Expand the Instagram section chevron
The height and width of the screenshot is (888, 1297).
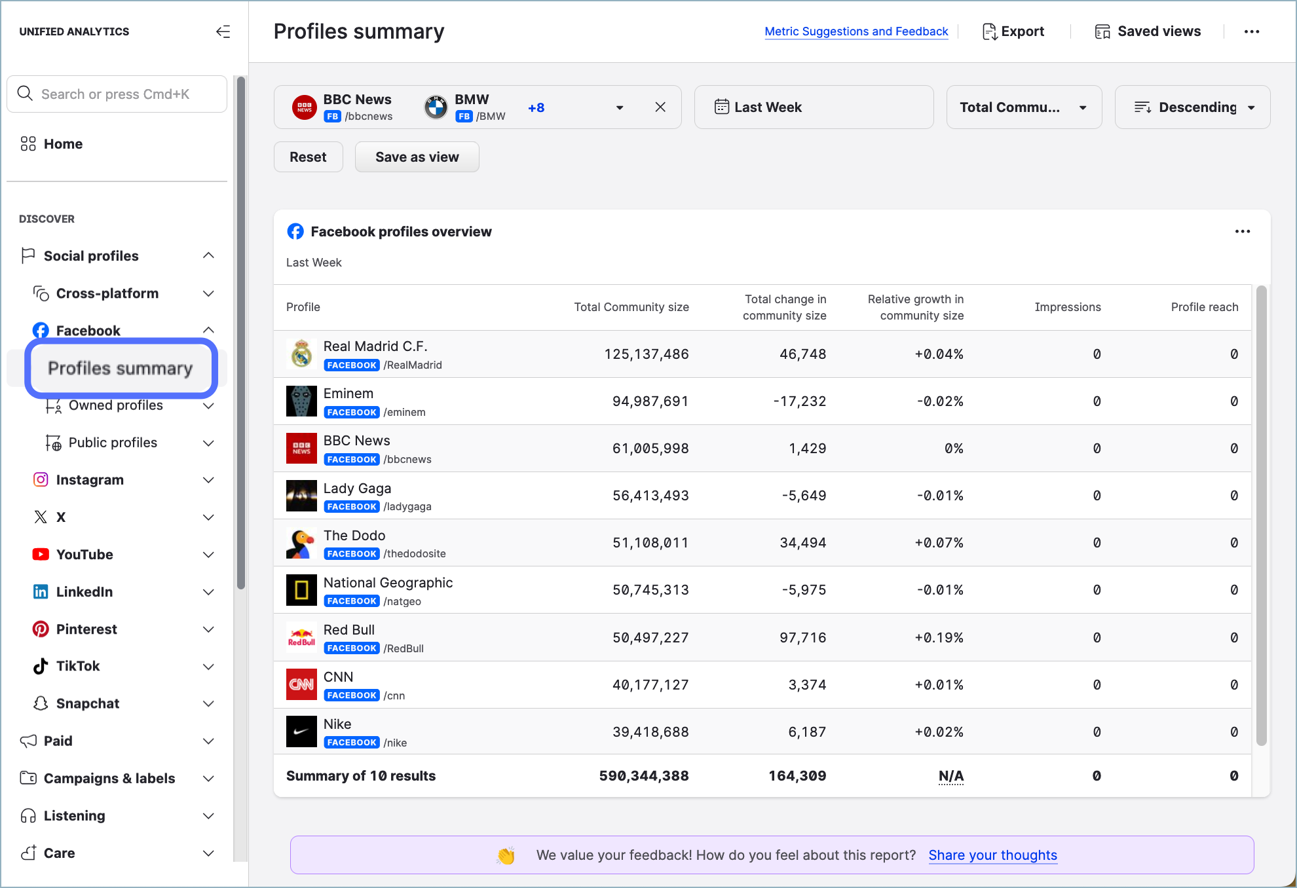[208, 480]
